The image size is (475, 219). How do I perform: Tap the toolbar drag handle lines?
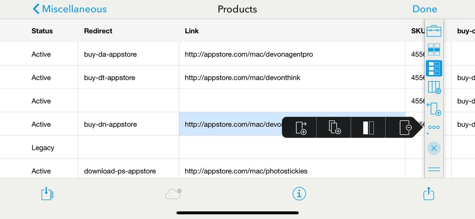pos(434,169)
